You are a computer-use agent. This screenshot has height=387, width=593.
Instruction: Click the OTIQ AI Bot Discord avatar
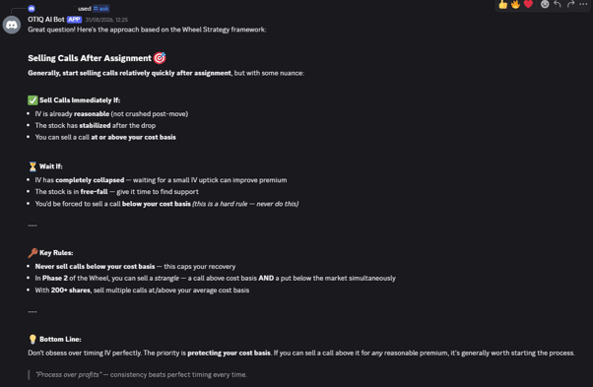click(x=12, y=25)
